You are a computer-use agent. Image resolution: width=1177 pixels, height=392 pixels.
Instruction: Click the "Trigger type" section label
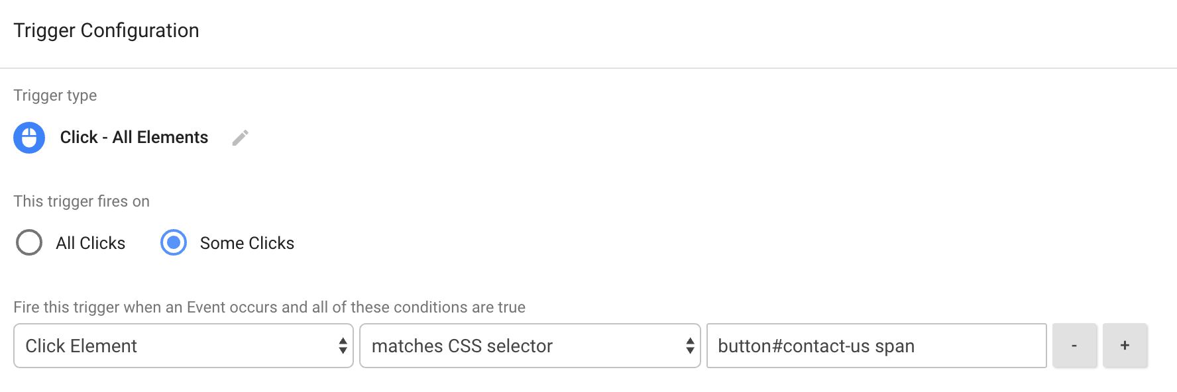pyautogui.click(x=55, y=95)
